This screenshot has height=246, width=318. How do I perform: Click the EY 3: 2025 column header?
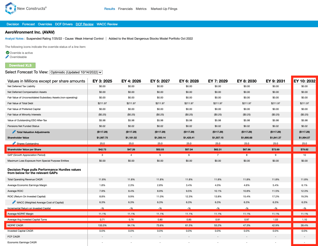(x=102, y=81)
